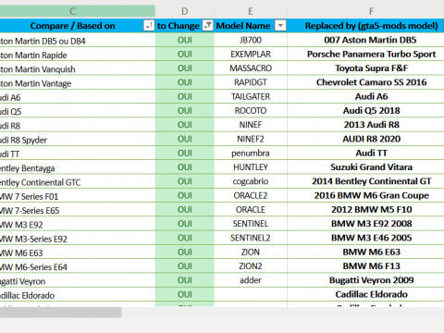Select the Cadillac Eldorado cell in column F
The height and width of the screenshot is (333, 444).
tap(365, 294)
